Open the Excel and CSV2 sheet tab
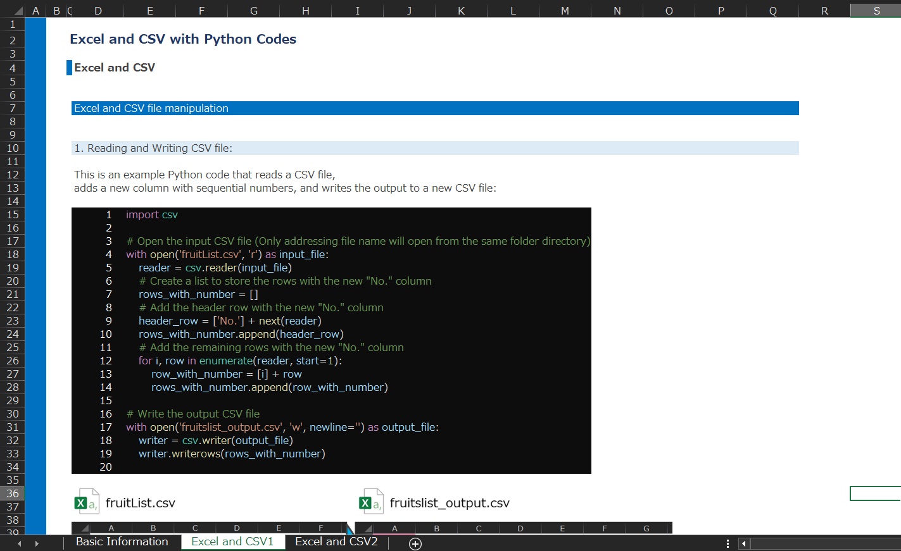Viewport: 901px width, 551px height. (x=336, y=542)
